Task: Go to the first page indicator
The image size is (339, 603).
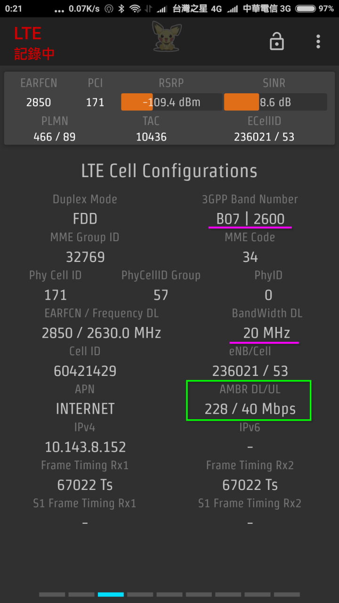Action: coord(52,595)
